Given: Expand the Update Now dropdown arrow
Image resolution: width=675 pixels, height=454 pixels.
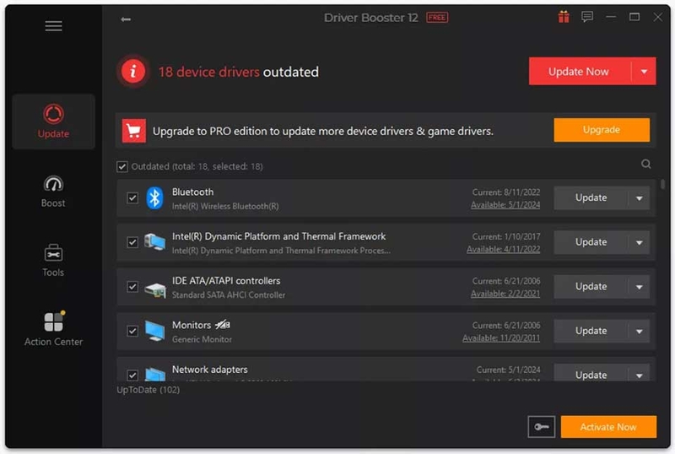Looking at the screenshot, I should 644,72.
